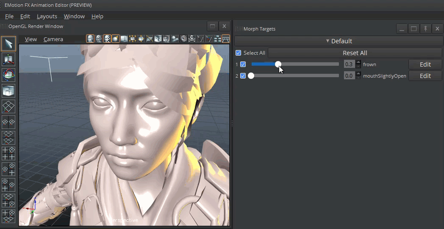Click the skull and crossbones icon
This screenshot has width=444, height=229.
(x=192, y=39)
